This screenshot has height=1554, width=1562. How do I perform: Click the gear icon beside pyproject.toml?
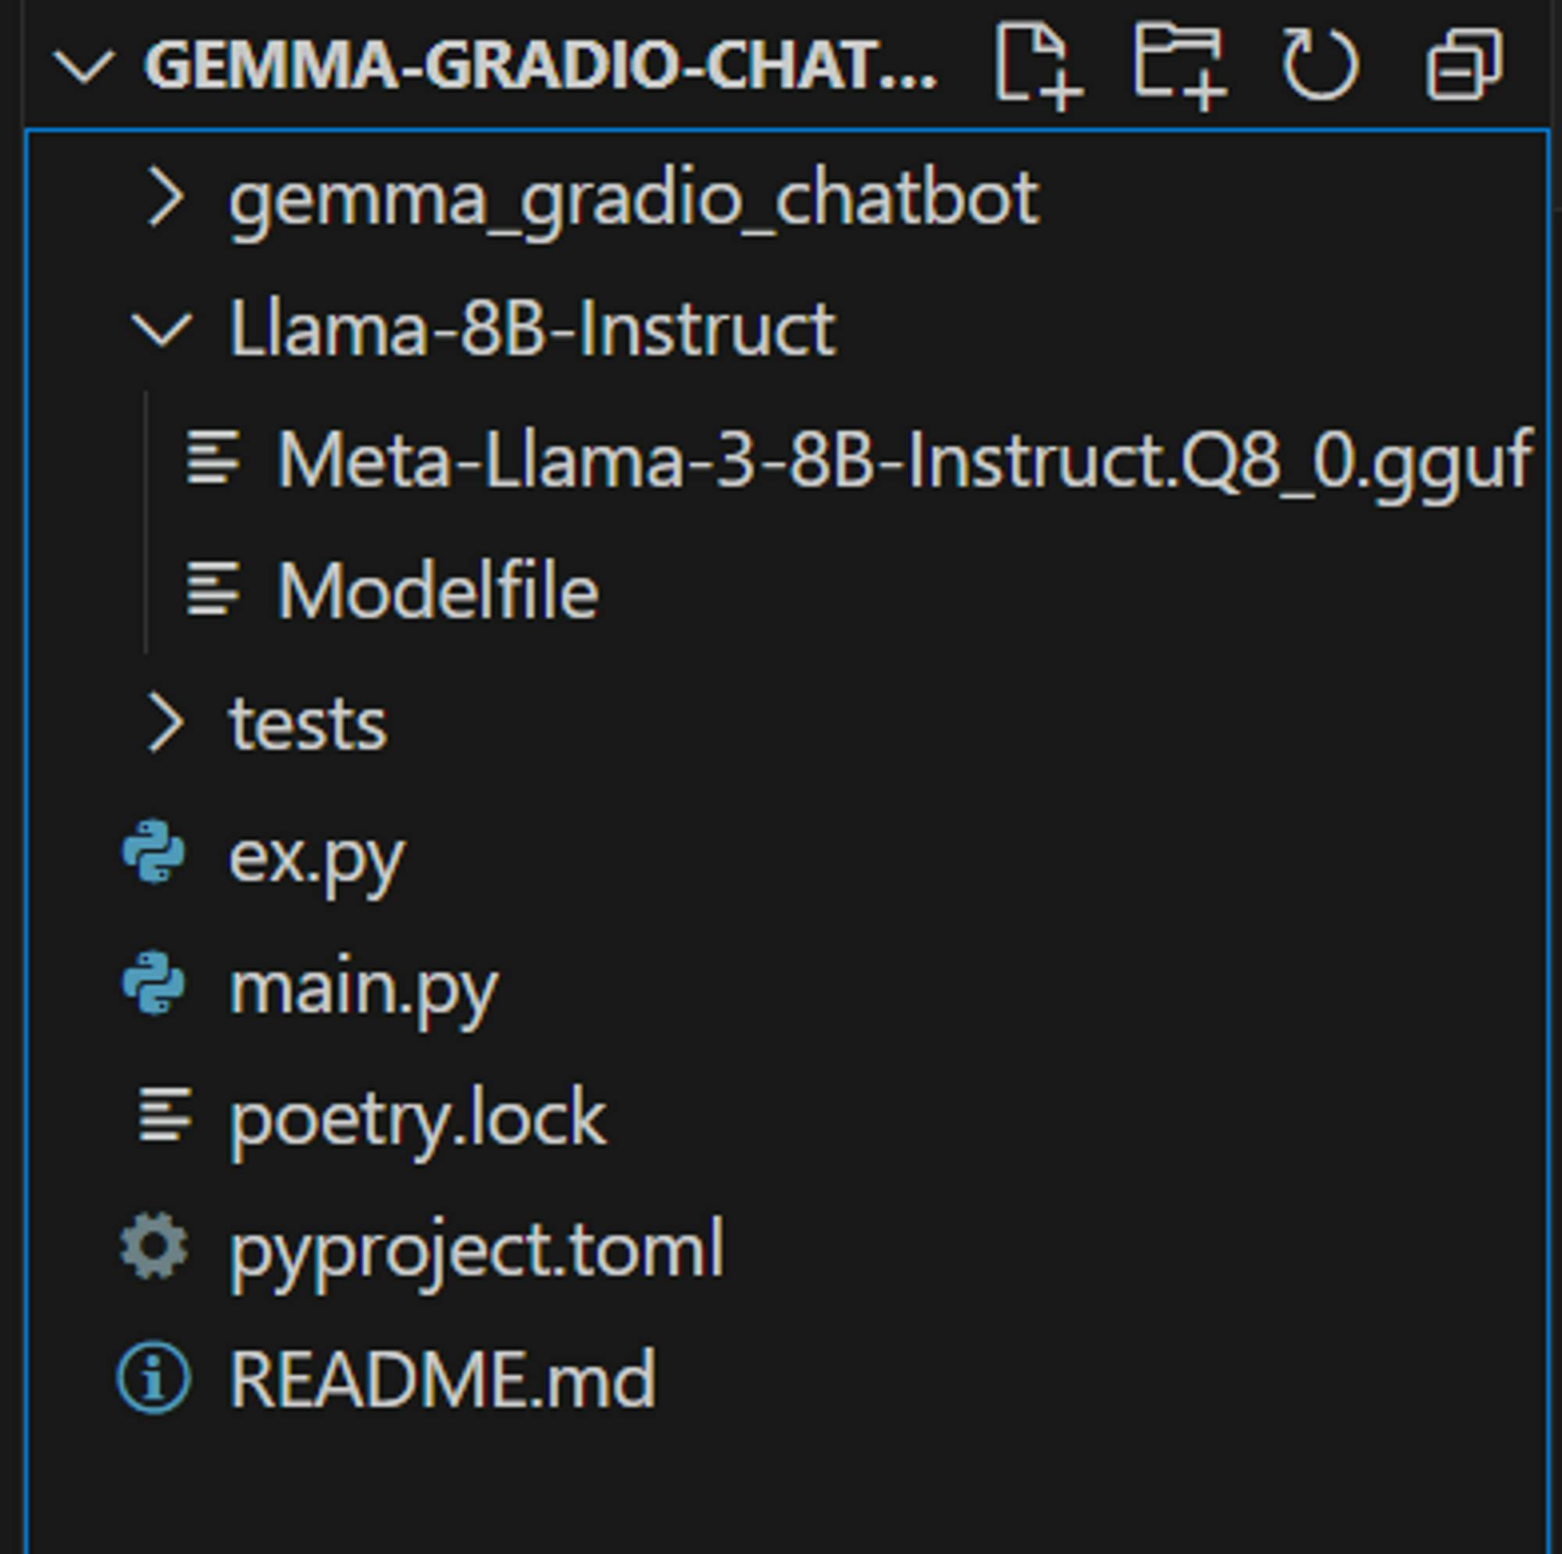tap(154, 1247)
